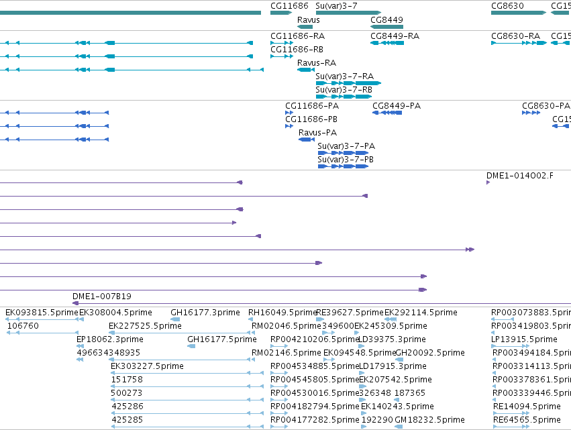The height and width of the screenshot is (430, 571).
Task: Click feature DME1-014002.F
Action: tap(488, 182)
